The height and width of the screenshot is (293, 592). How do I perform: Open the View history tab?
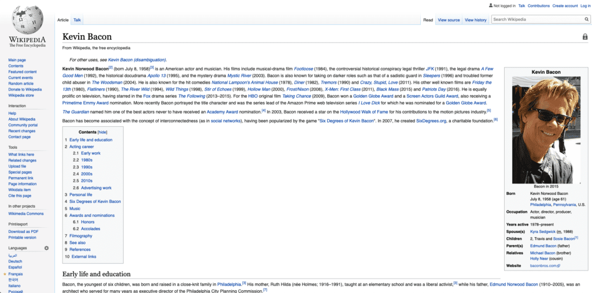(475, 20)
